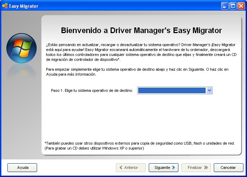Screen dimensions: 247x177
Task: Click the '¿Estás pensando en actualizar' intro paragraph
Action: tap(141, 52)
